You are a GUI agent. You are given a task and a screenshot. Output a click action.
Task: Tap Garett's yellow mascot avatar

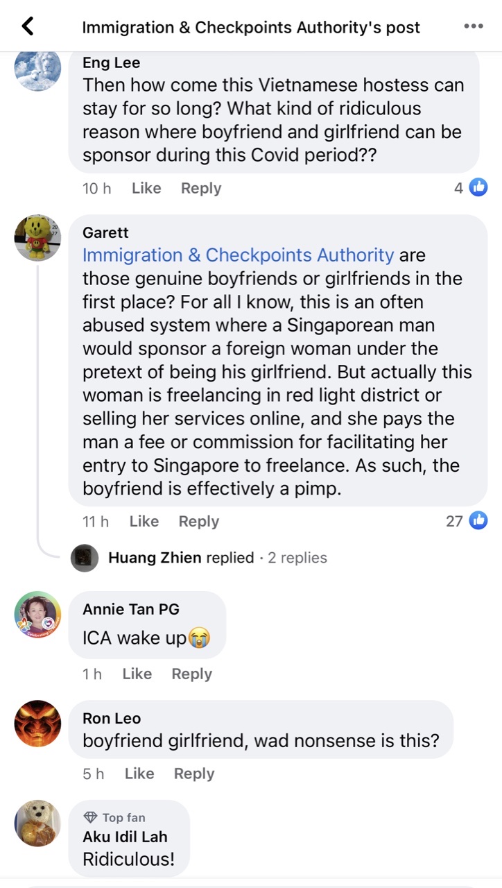tap(37, 238)
